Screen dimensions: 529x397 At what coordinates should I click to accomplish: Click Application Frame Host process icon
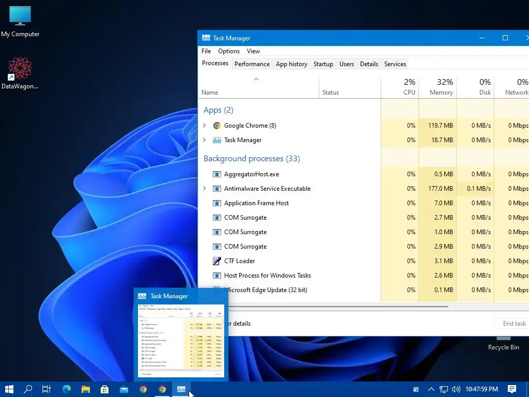(x=216, y=203)
